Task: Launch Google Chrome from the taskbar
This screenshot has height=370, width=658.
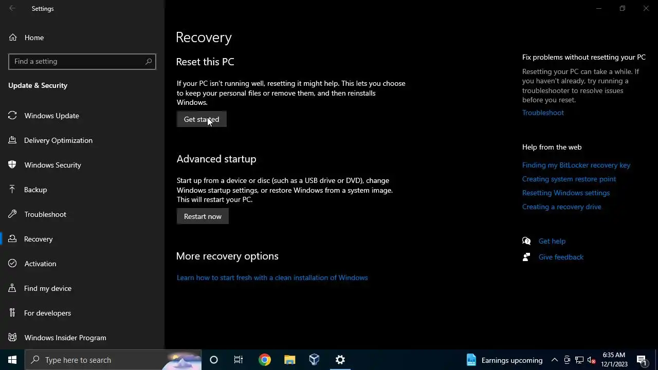Action: point(265,360)
